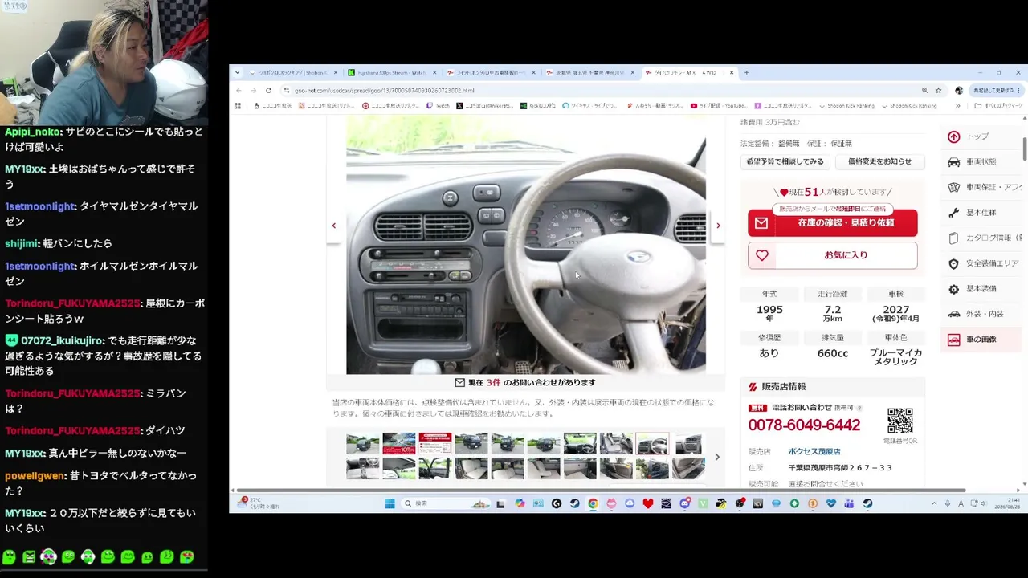This screenshot has height=578, width=1028.
Task: Click the phone number 0078-6049-6442
Action: click(x=804, y=425)
